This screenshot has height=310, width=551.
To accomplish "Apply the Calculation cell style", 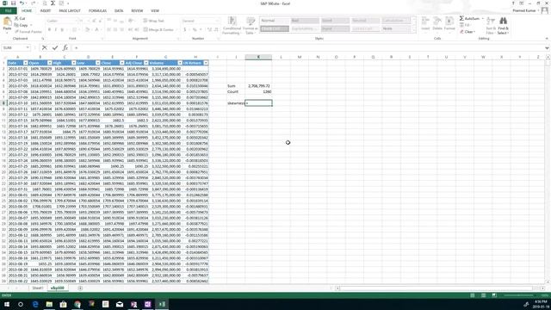I will 396,21.
